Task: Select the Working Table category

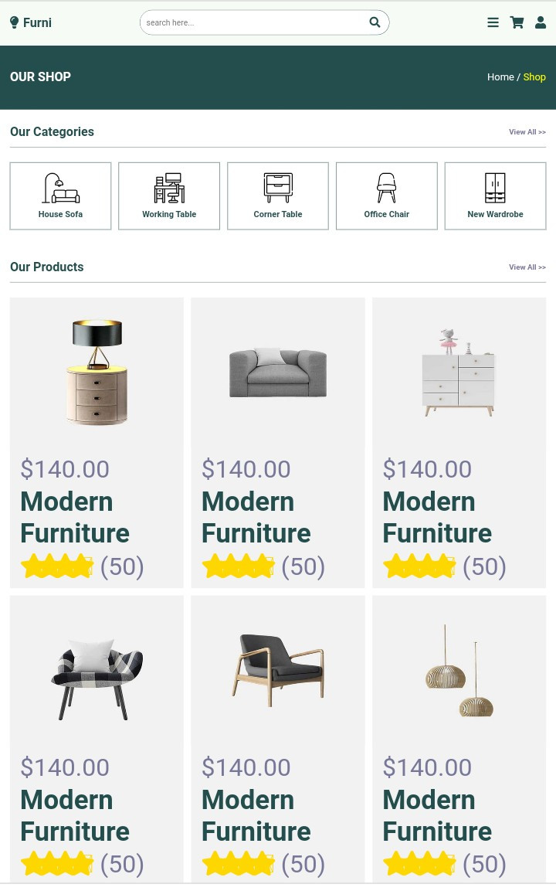Action: 169,196
